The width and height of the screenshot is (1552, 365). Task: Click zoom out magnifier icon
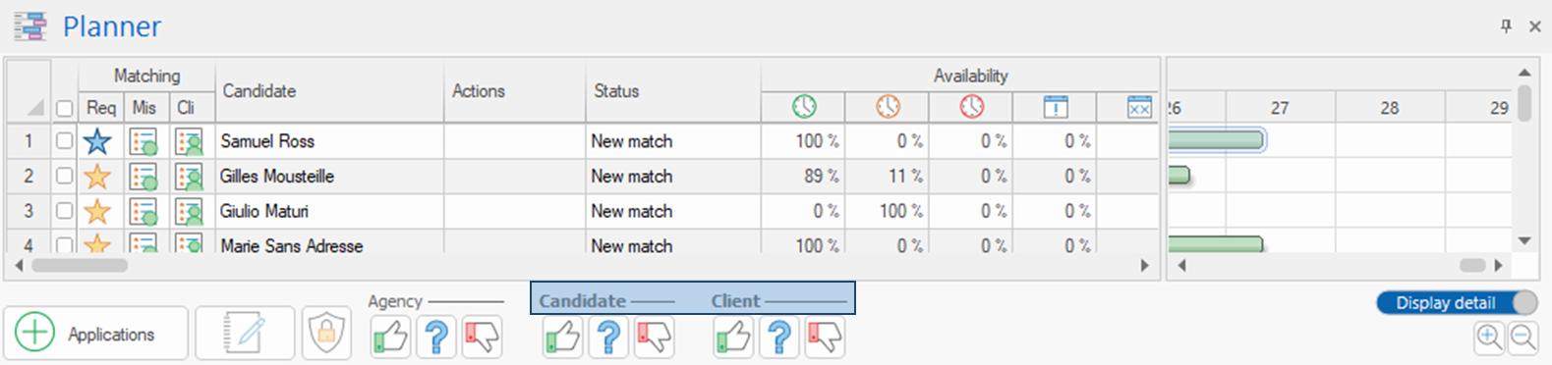(1523, 338)
